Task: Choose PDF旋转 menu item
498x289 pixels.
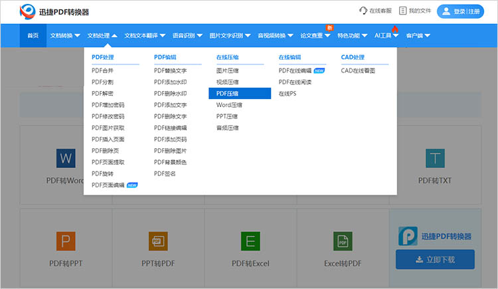Action: [102, 173]
